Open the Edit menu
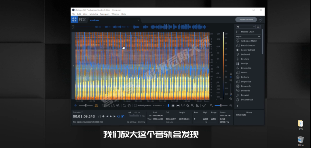Screen dimensions: 311x148 coord(79,14)
